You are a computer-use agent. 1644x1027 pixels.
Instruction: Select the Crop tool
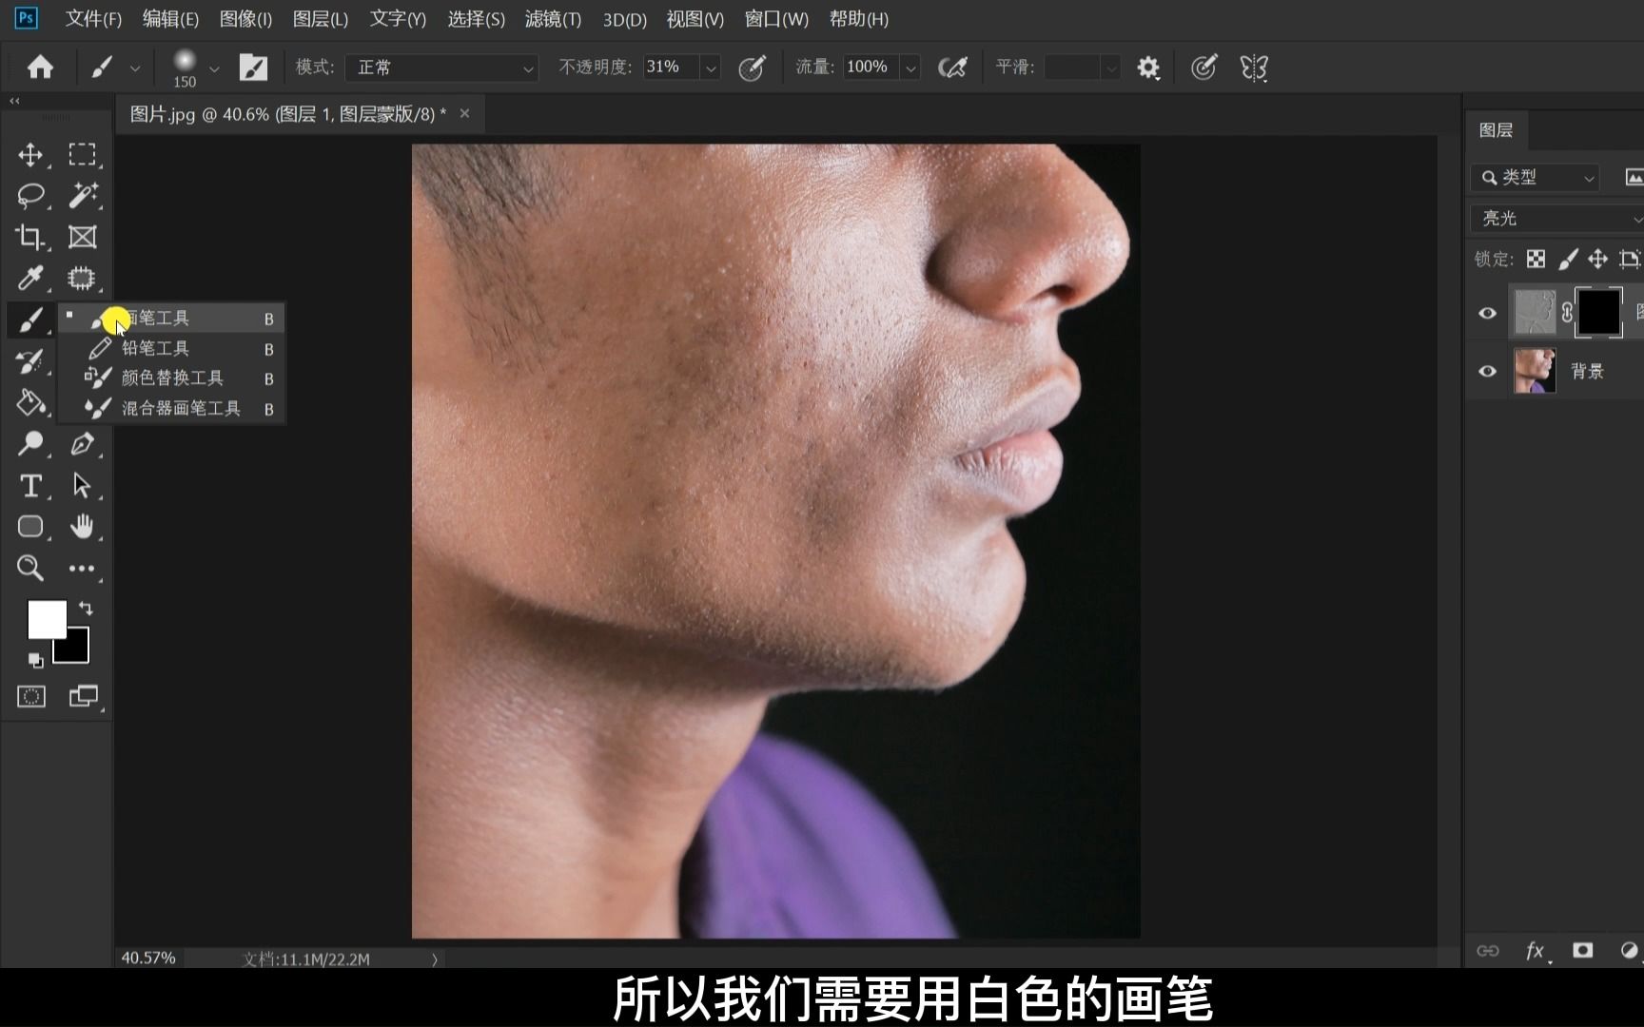point(31,237)
